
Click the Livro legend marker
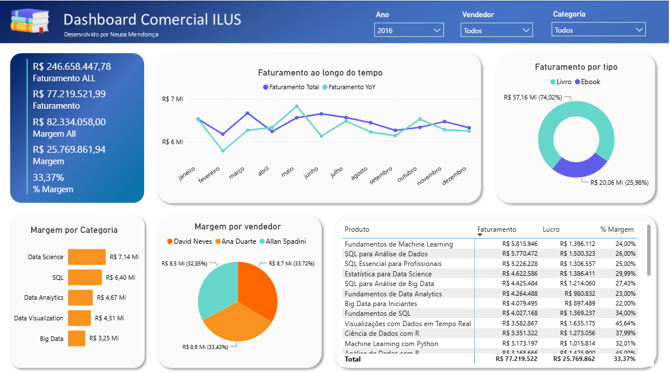coord(553,82)
